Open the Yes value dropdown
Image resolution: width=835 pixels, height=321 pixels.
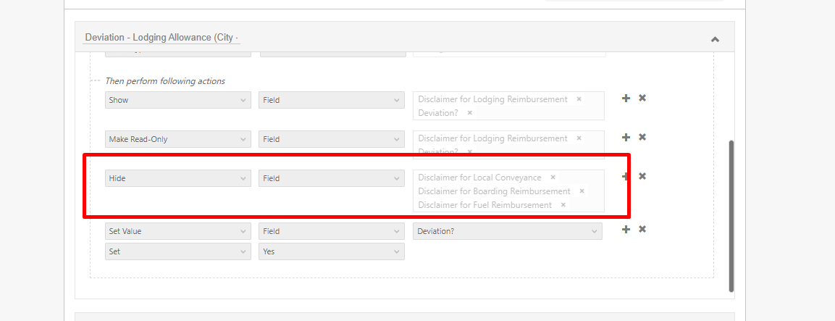331,251
